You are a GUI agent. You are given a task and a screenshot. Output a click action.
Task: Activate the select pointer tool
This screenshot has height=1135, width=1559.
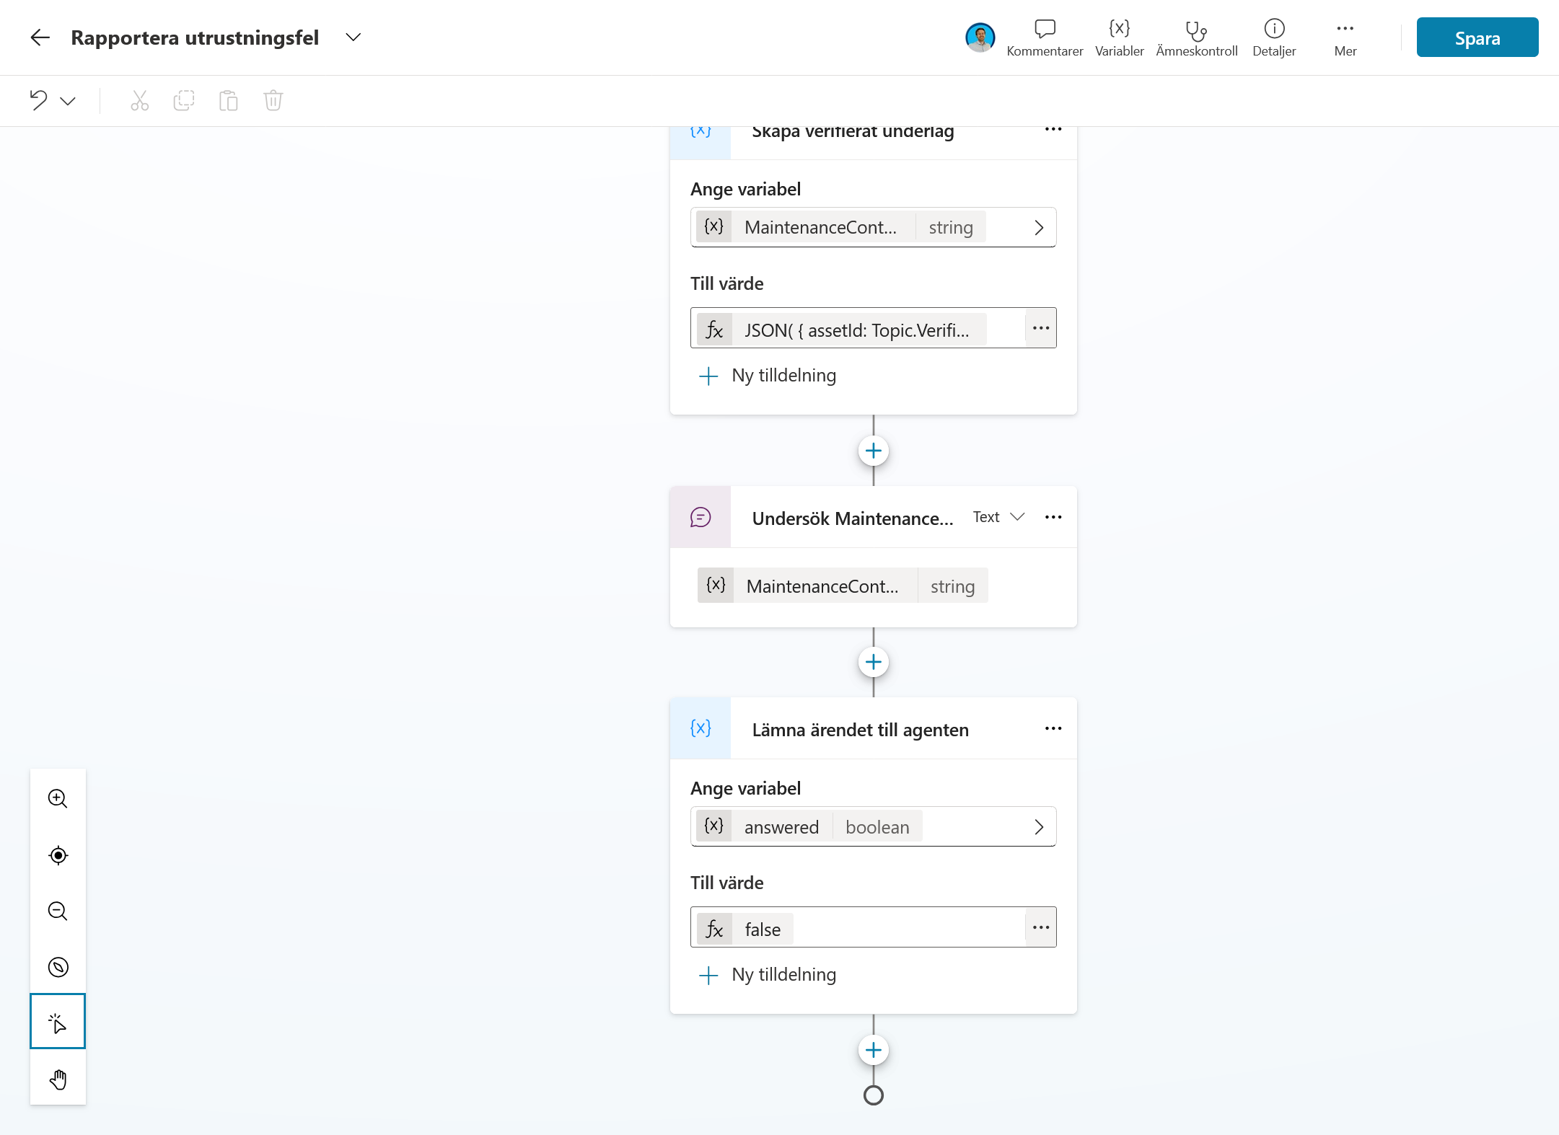[58, 1022]
